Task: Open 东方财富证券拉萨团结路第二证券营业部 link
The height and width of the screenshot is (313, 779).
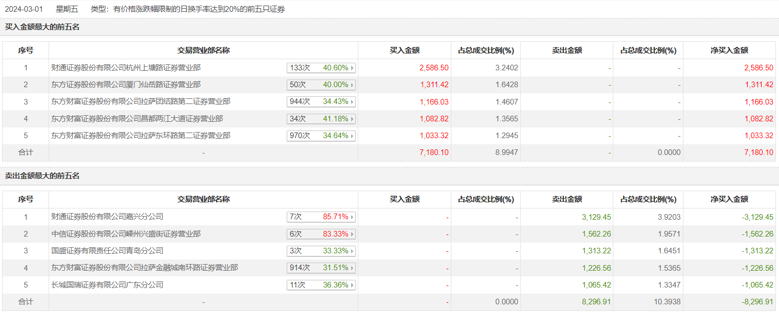Action: click(x=141, y=102)
